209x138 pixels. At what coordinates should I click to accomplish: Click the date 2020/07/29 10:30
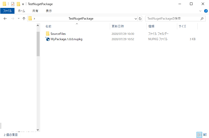point(123,34)
